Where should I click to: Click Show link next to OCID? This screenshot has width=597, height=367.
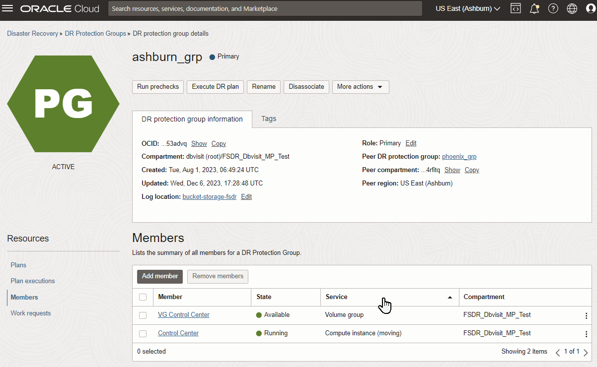coord(199,144)
